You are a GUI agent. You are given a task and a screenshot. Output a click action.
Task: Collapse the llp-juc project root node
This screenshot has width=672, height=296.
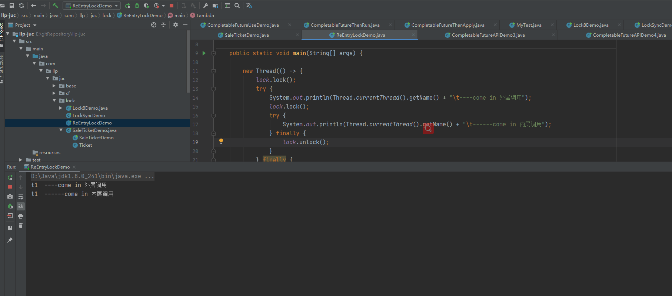[x=8, y=34]
